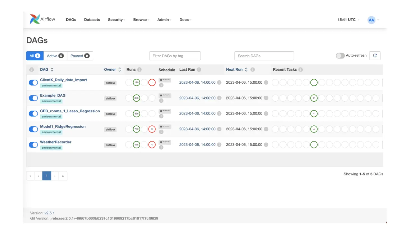Click info icon in DAG table header
The image size is (417, 229).
tap(31, 70)
